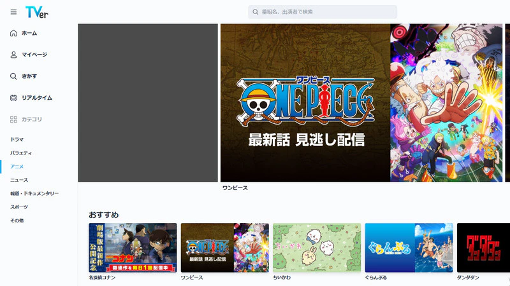Click the さがす magnifier icon
The width and height of the screenshot is (510, 286).
point(13,76)
